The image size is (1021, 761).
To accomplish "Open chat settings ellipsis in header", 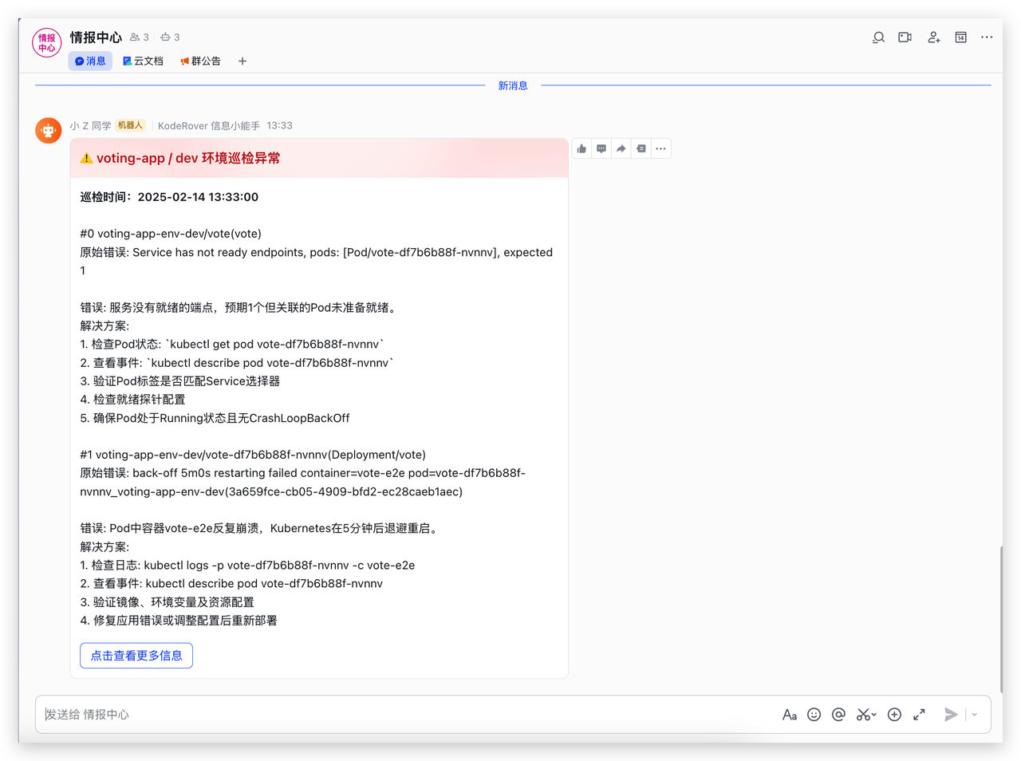I will (x=987, y=37).
